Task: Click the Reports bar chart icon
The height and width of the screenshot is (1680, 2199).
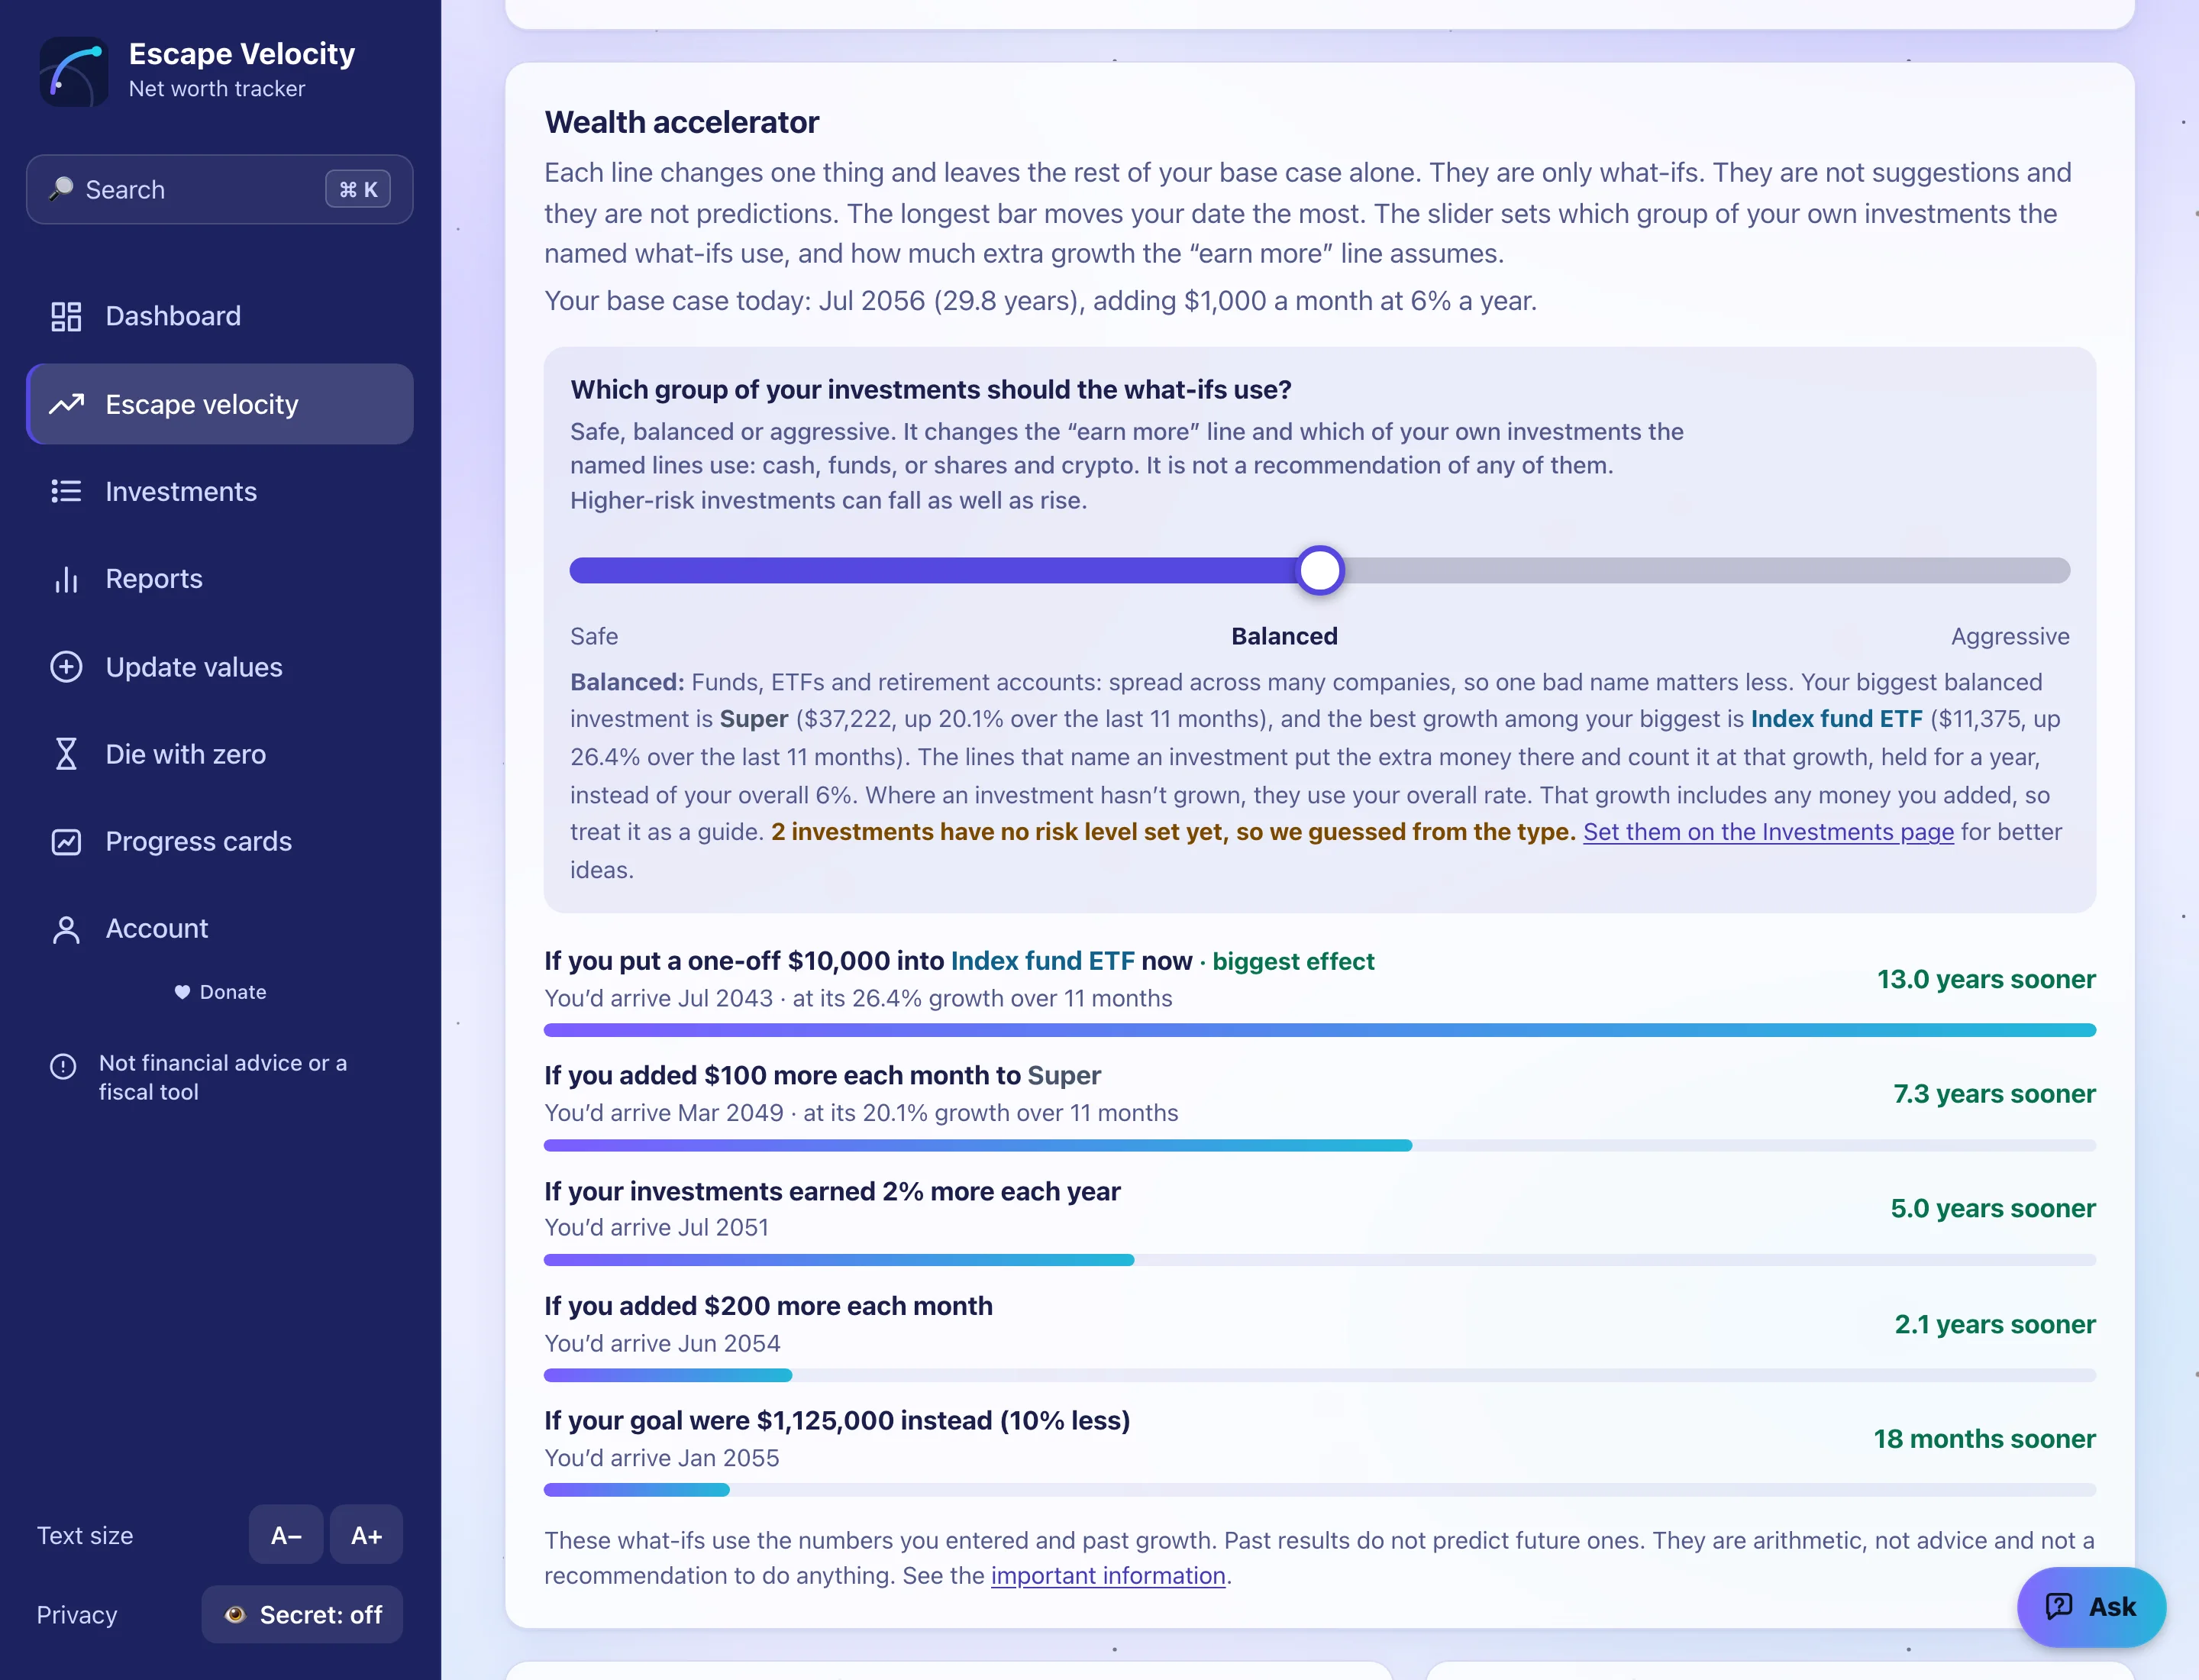Action: point(66,579)
